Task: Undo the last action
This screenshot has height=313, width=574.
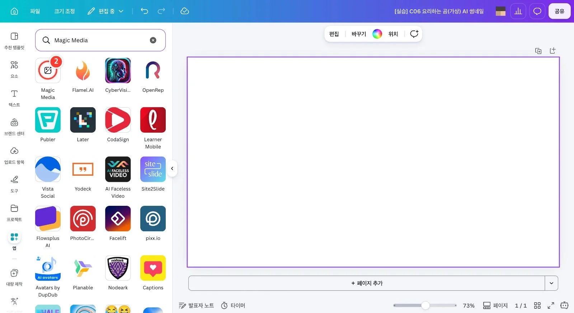Action: [x=144, y=11]
